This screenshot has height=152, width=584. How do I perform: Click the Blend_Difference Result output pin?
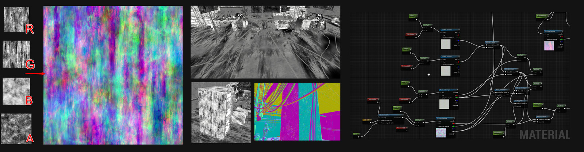tap(508, 93)
